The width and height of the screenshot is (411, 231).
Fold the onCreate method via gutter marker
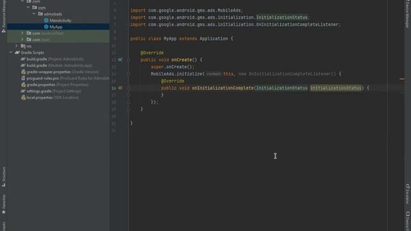click(x=128, y=60)
